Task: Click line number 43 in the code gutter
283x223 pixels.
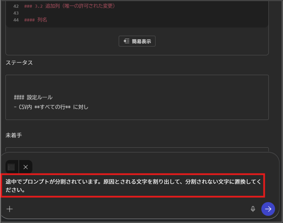Action: click(16, 13)
